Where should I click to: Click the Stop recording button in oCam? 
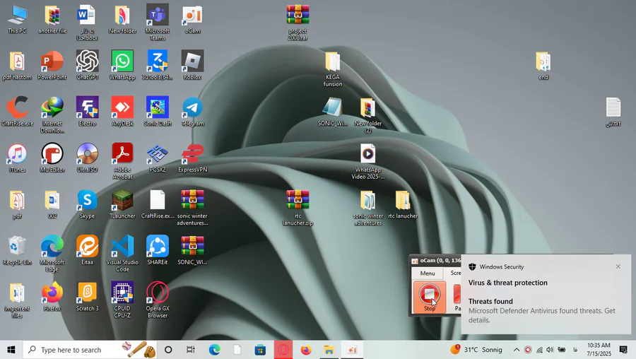(x=429, y=298)
